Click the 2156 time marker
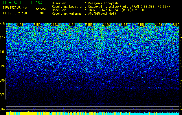This screenshot has height=115, width=182. pyautogui.click(x=106, y=25)
